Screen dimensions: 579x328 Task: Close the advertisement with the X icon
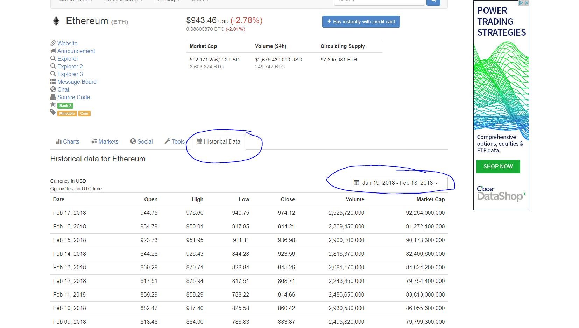[x=527, y=3]
